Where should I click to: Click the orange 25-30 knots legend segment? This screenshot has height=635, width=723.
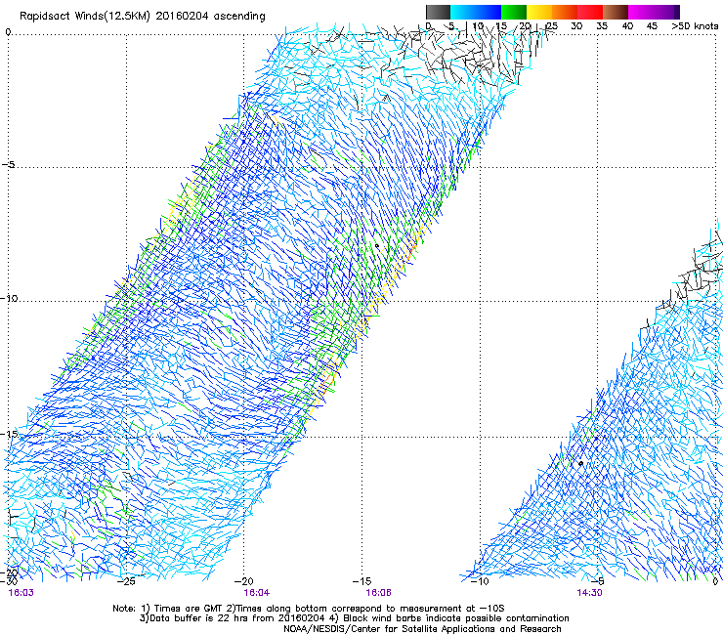pos(565,12)
